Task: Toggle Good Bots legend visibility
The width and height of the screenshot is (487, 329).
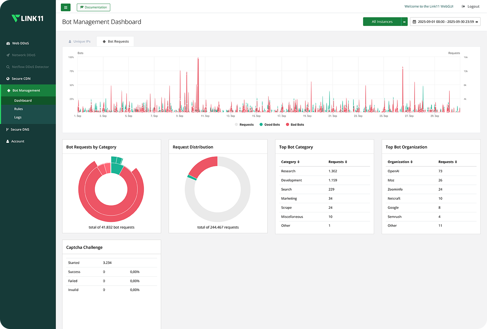Action: coord(270,125)
